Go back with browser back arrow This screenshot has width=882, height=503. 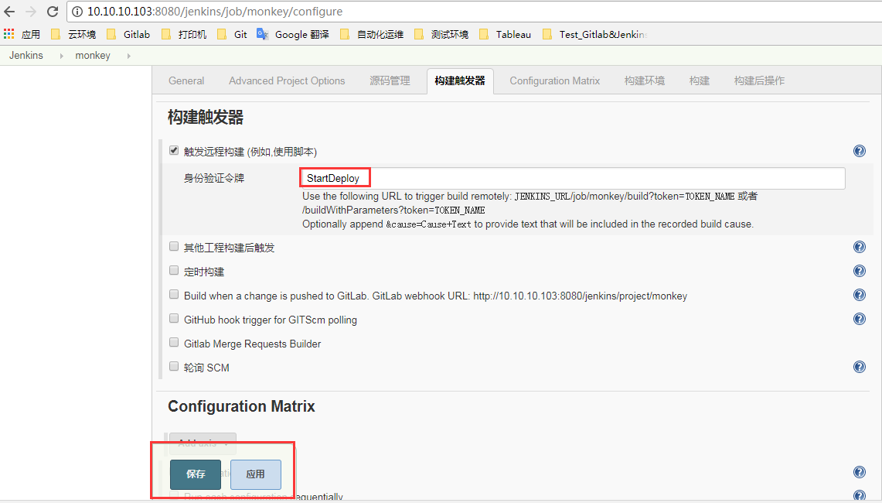click(9, 12)
